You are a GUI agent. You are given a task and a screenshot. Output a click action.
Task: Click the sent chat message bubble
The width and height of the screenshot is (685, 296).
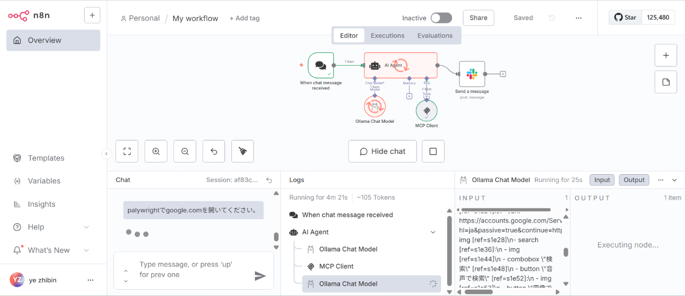(193, 210)
